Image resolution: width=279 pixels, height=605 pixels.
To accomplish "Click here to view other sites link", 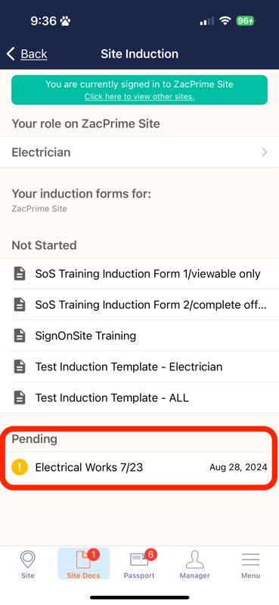I will [139, 96].
